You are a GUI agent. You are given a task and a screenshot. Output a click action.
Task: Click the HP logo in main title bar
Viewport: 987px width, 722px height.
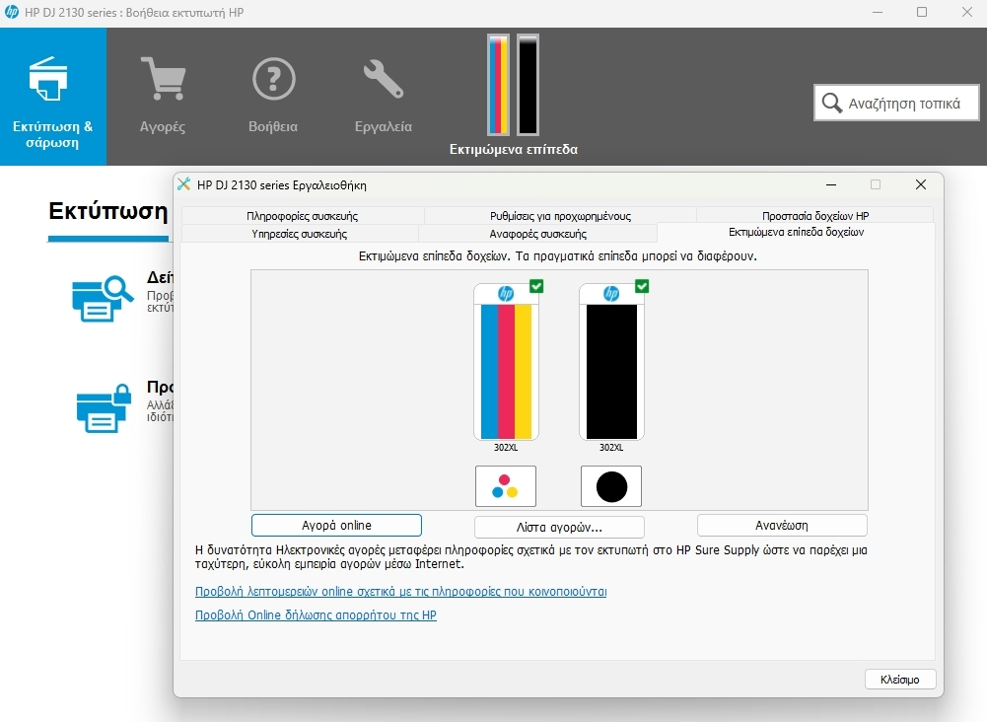pos(11,12)
